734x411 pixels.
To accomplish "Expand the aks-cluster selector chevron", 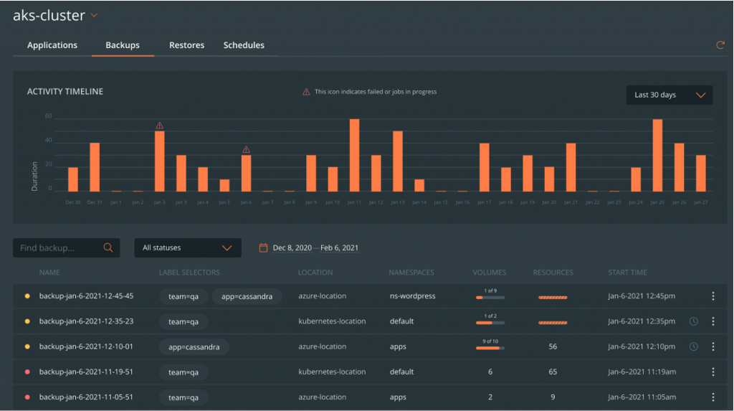I will click(x=94, y=15).
